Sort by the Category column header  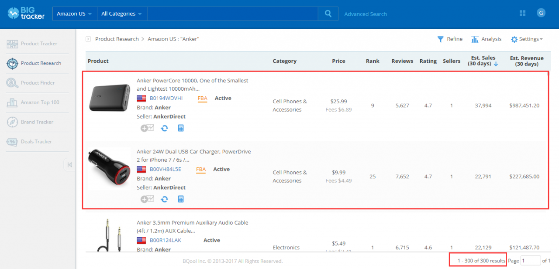click(285, 61)
